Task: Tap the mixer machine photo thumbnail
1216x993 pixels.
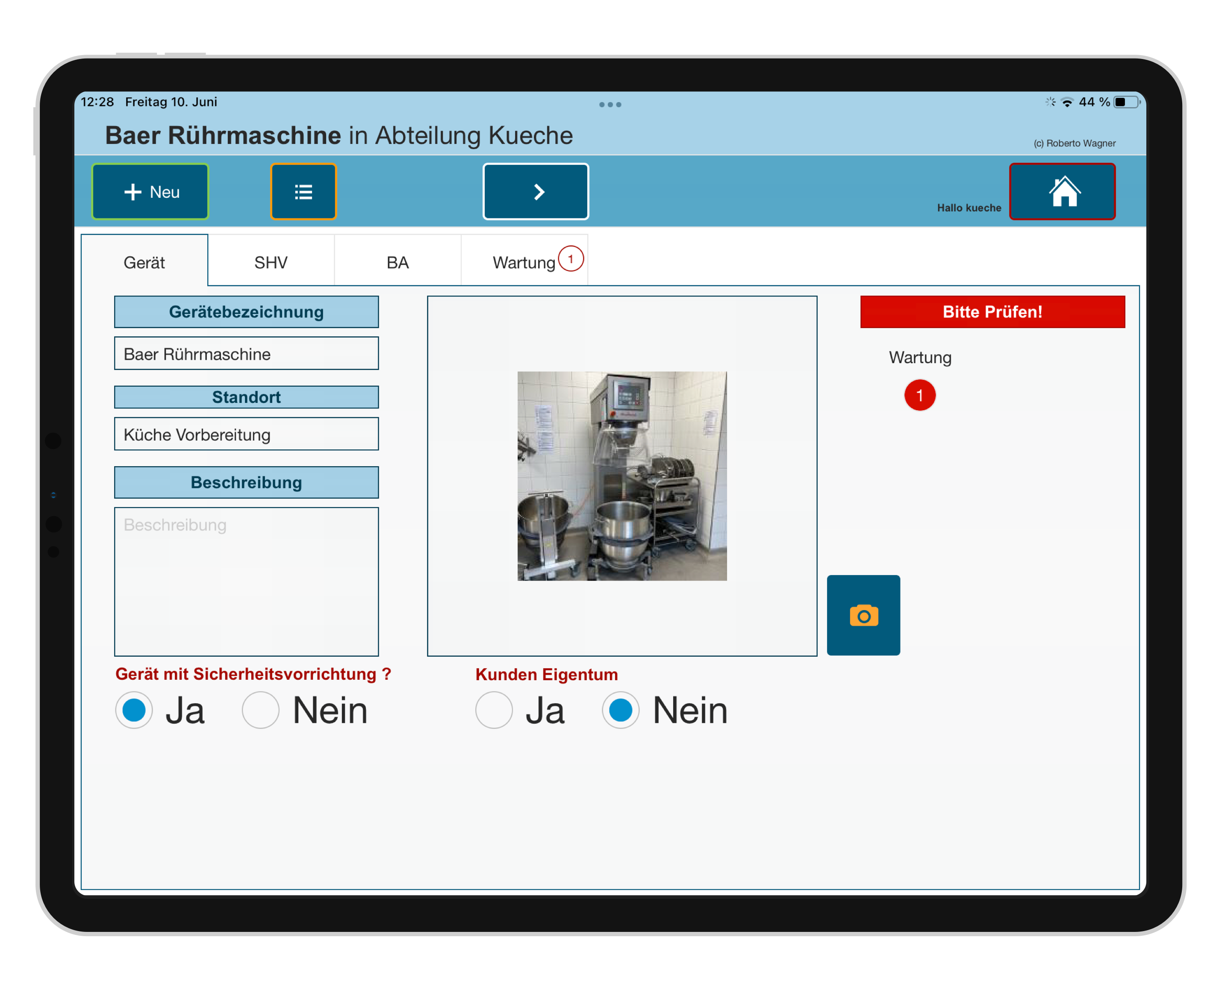Action: pos(622,476)
